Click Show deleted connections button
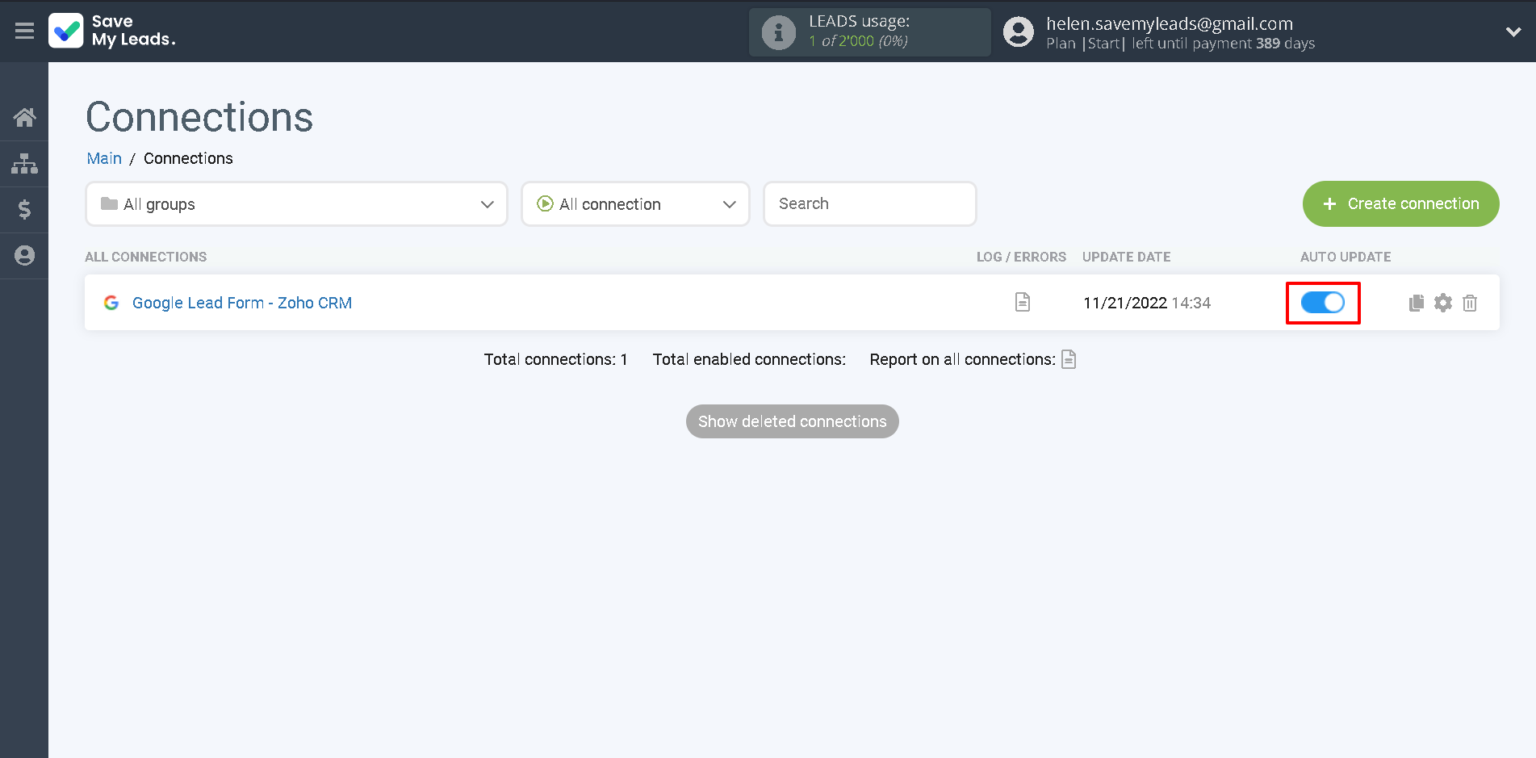Viewport: 1536px width, 758px height. click(x=792, y=421)
